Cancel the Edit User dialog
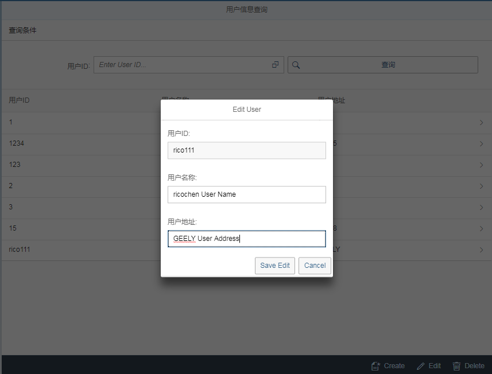 (x=315, y=266)
